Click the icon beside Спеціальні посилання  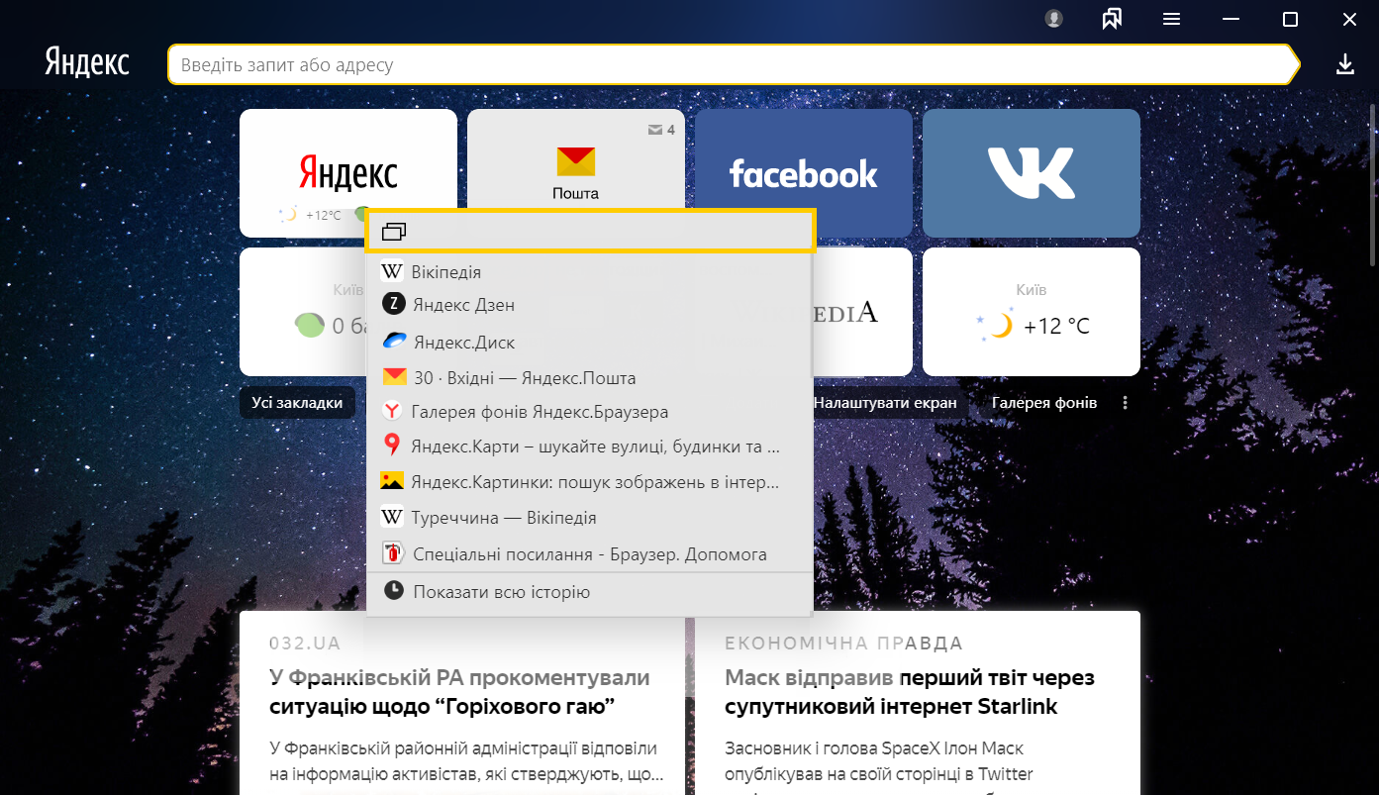[393, 553]
